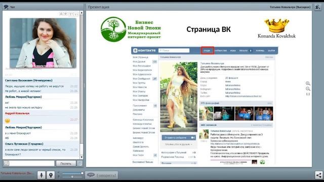Click the red-highlighted люди tab in VK header
Screen dimensions: 324x182
click(x=207, y=51)
